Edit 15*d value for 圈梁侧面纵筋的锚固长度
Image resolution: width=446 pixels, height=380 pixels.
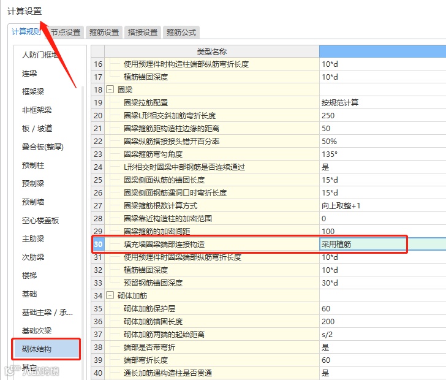pos(382,180)
